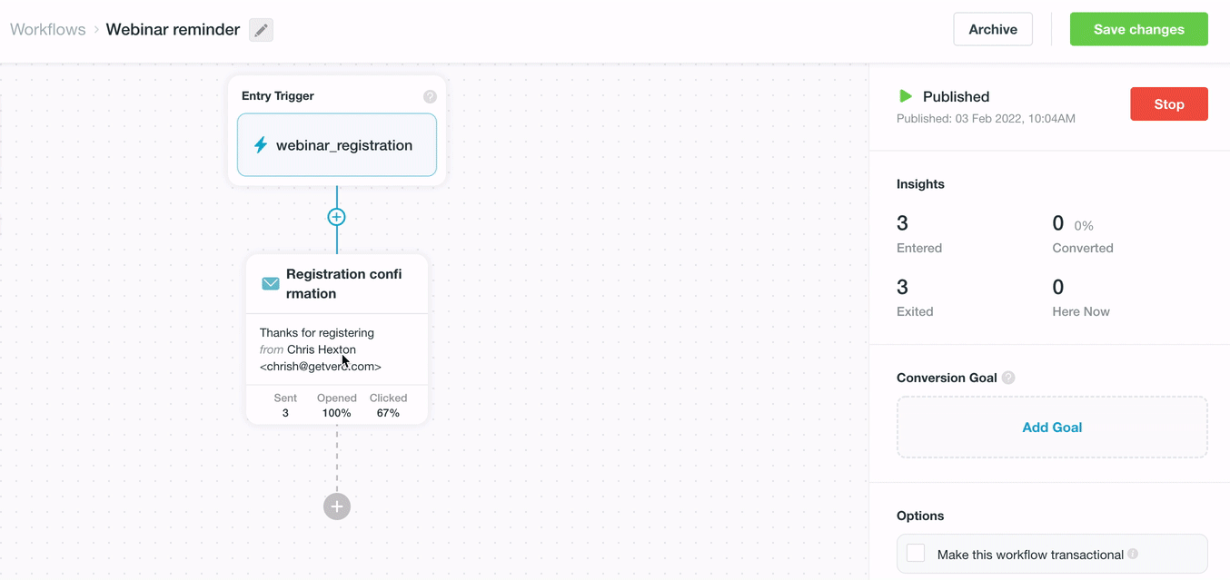Click the Clicked 67% statistic
The height and width of the screenshot is (580, 1230).
click(388, 406)
